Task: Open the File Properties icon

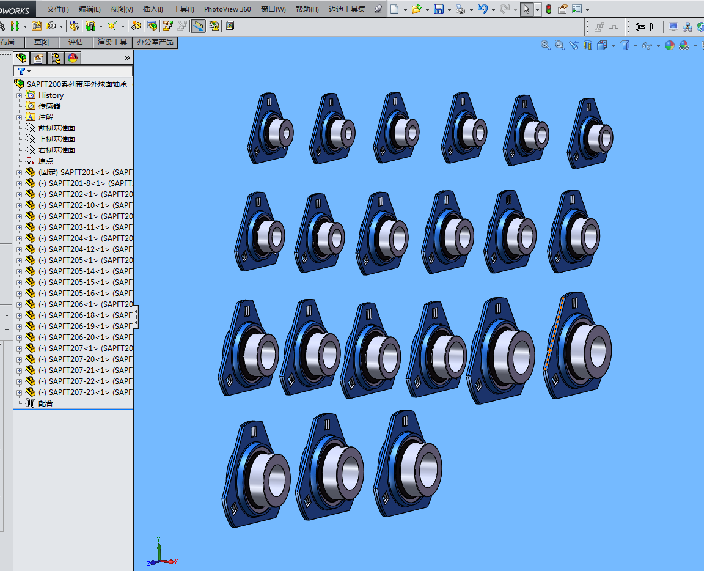Action: (x=563, y=9)
